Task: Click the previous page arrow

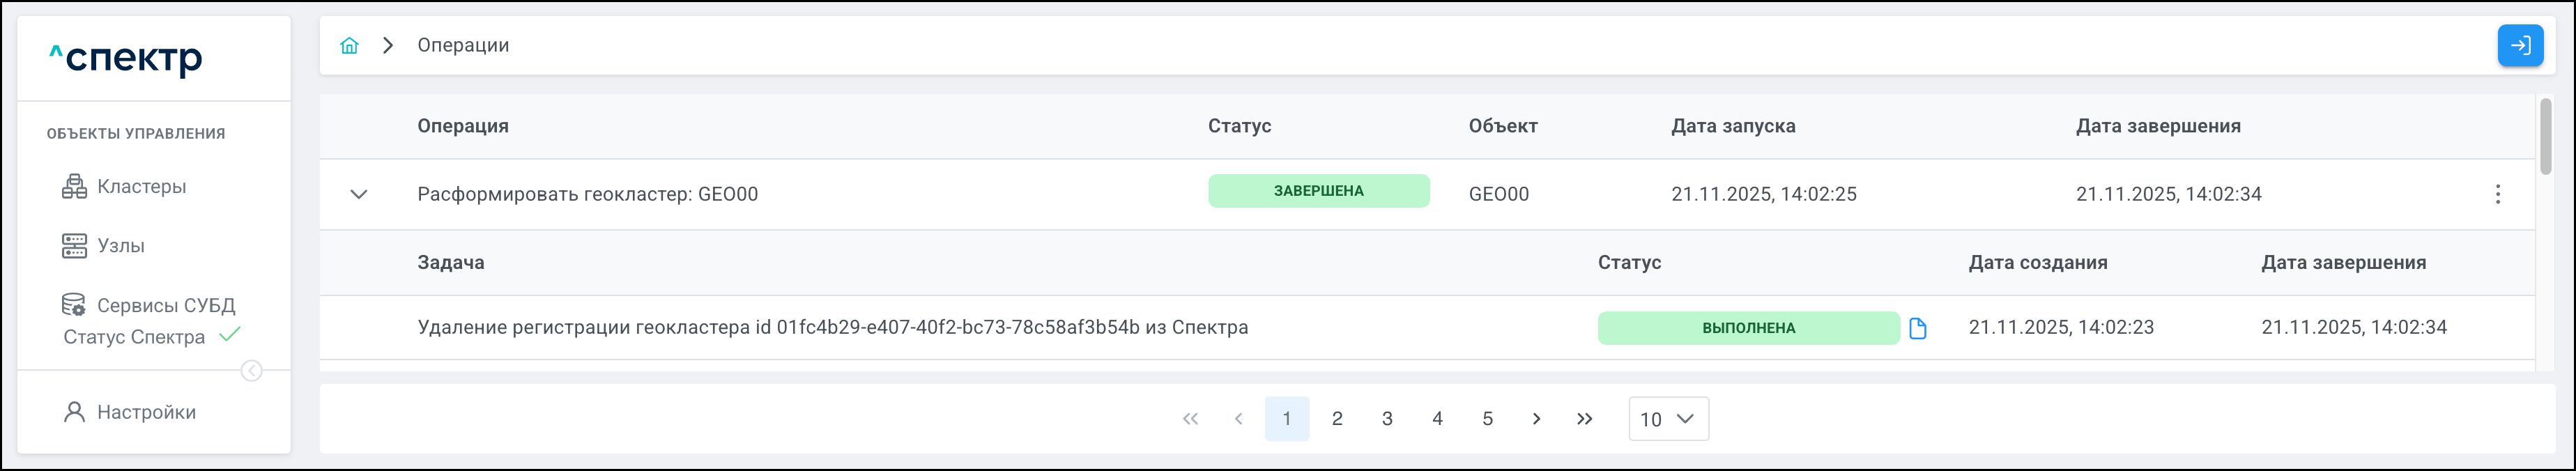Action: point(1238,419)
